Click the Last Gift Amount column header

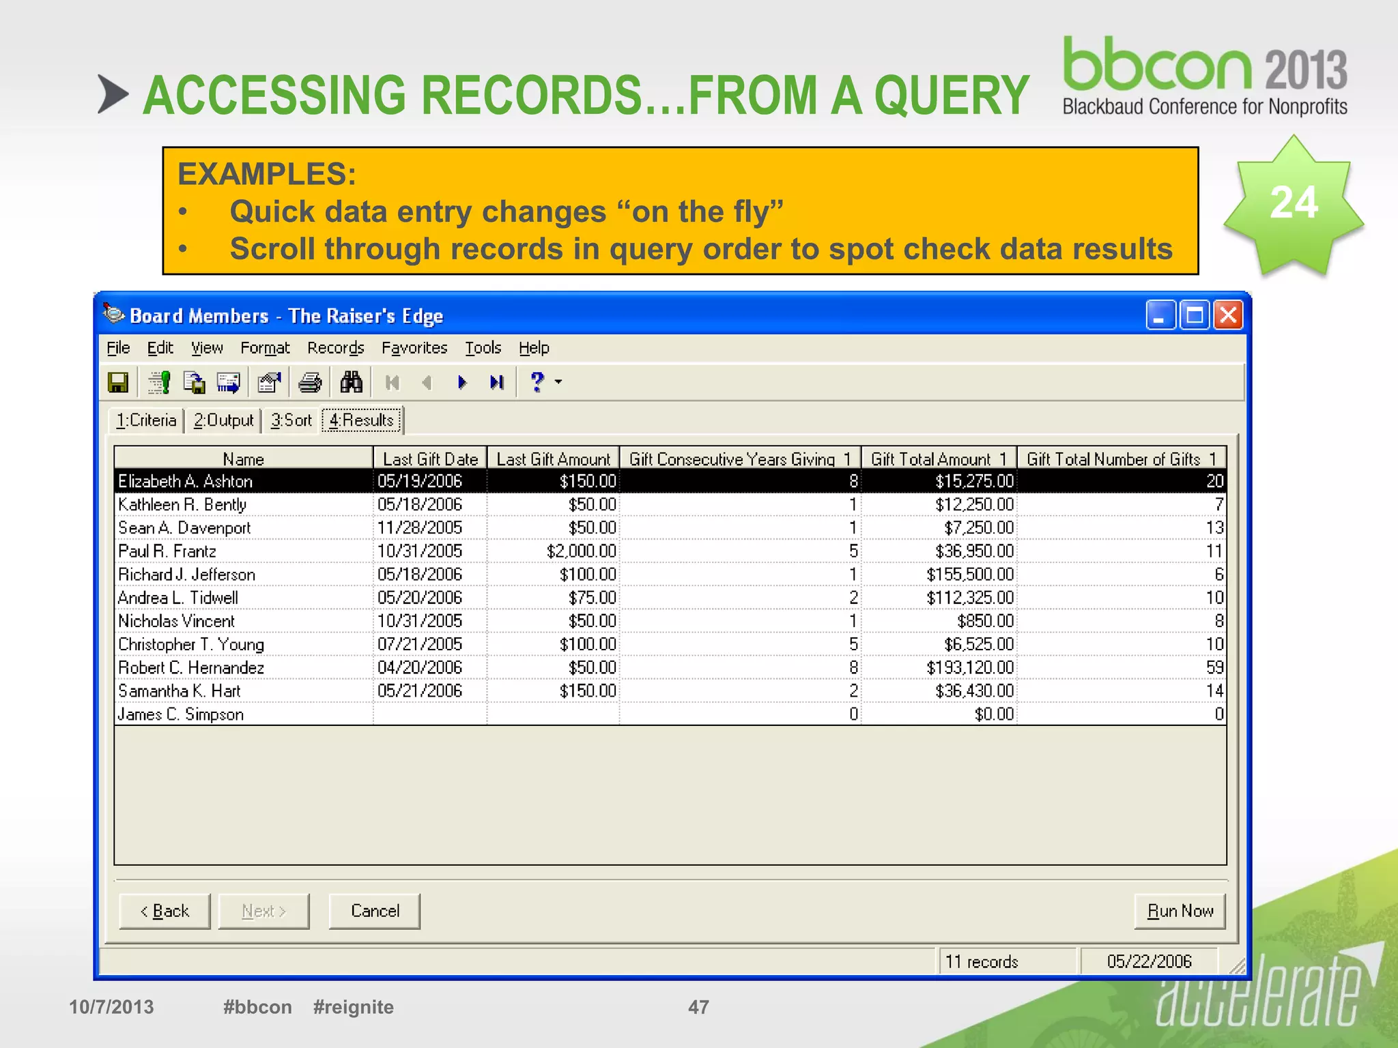pos(553,458)
